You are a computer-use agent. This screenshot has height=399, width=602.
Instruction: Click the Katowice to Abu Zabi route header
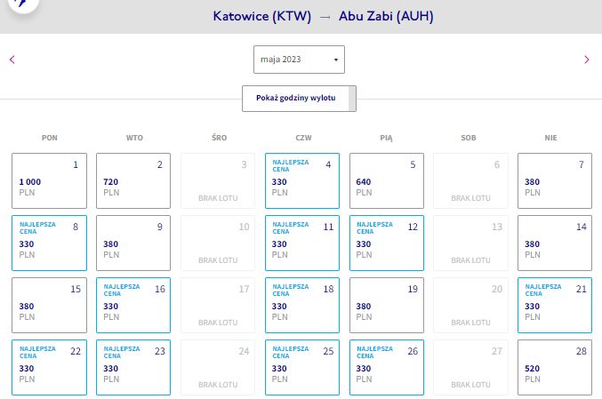[324, 17]
